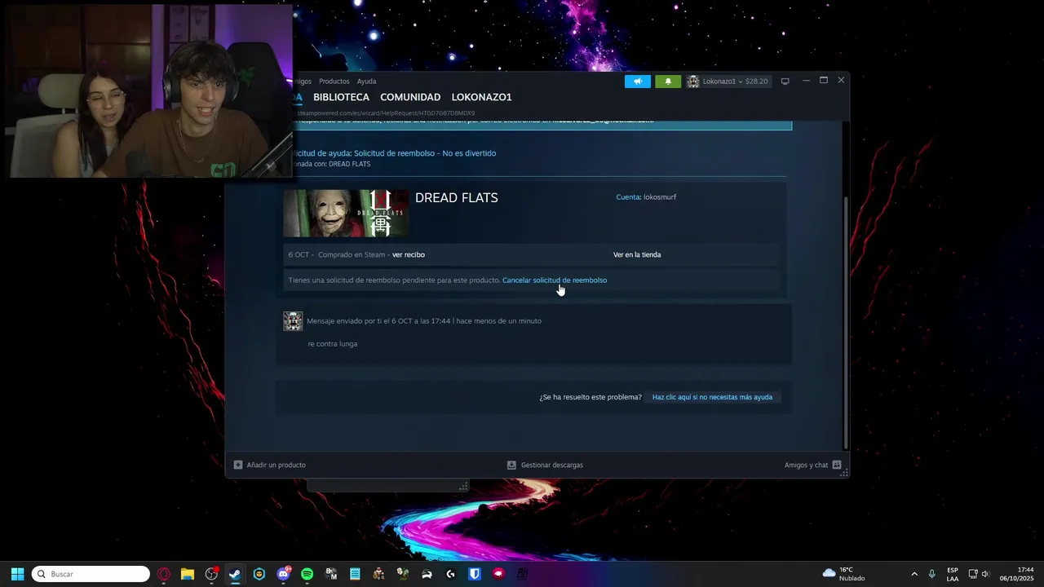Screen dimensions: 1044x587
Task: Open Spotify from the taskbar
Action: pos(307,574)
